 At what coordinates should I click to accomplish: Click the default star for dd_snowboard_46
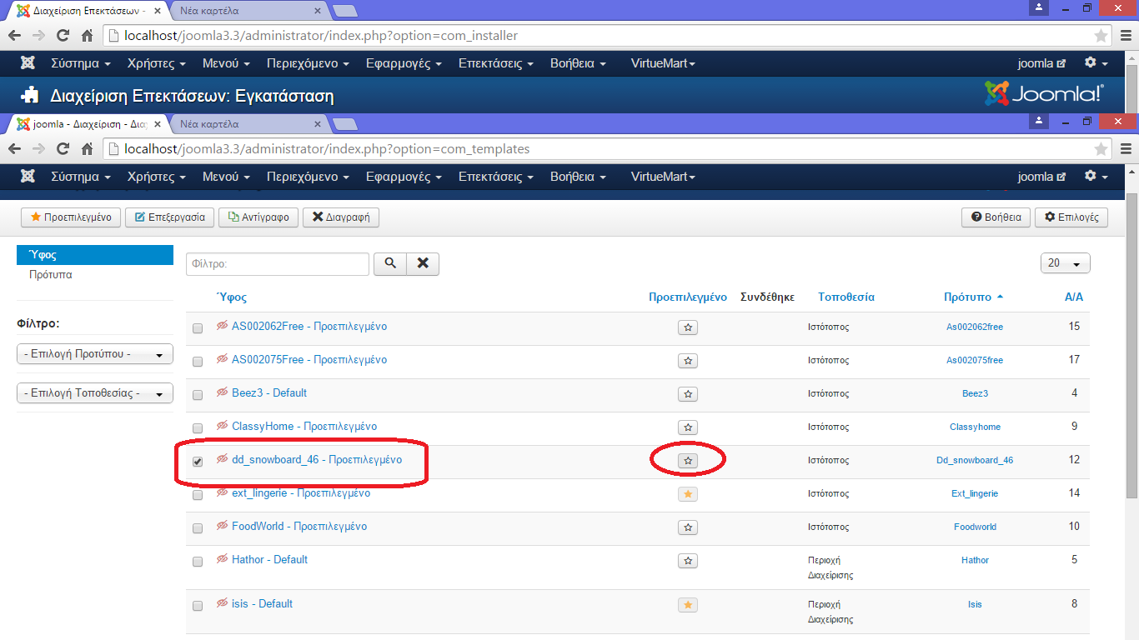687,461
